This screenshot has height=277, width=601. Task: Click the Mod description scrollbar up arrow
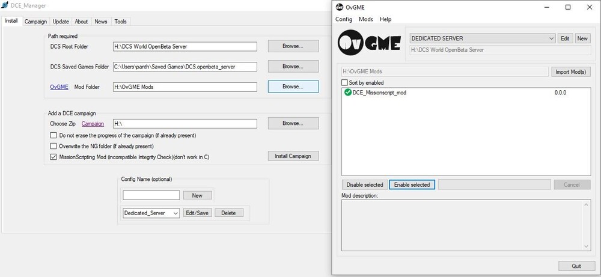(x=587, y=204)
